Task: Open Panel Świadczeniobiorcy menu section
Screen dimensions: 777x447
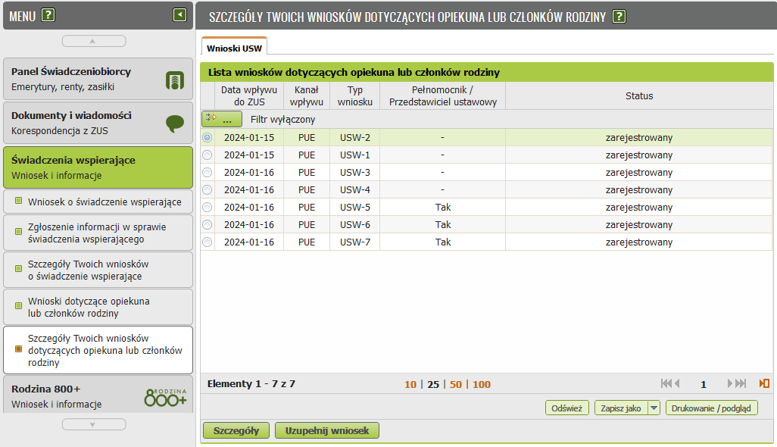Action: coord(98,79)
